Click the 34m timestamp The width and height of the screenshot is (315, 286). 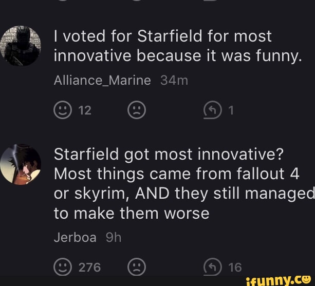point(174,80)
